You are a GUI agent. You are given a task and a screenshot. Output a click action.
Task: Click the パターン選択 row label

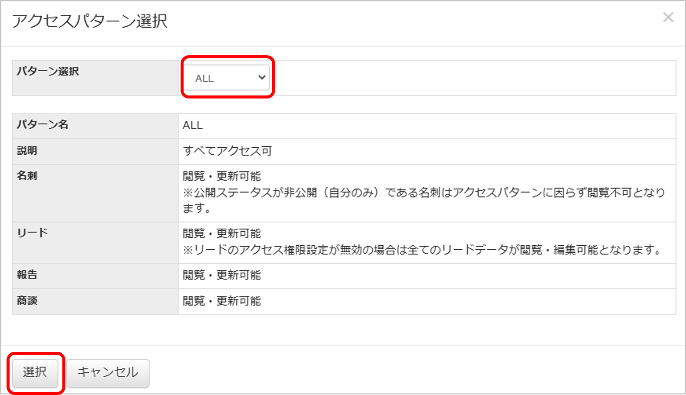48,71
